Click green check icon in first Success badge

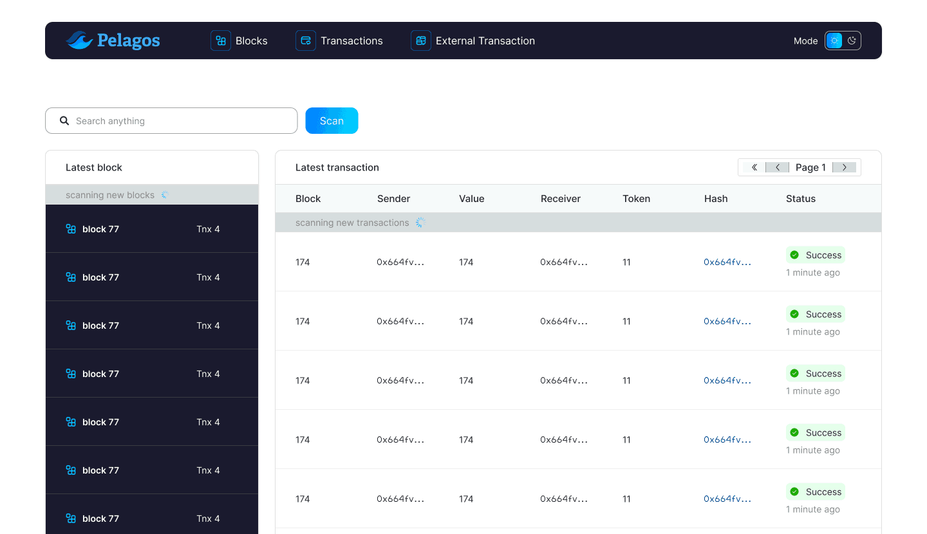coord(794,255)
